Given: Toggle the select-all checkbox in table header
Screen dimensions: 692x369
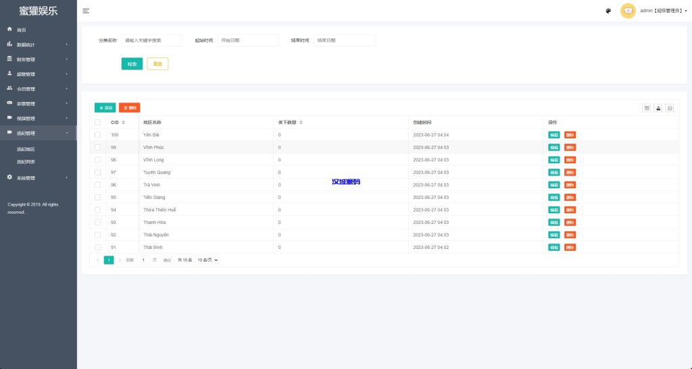Looking at the screenshot, I should [x=98, y=122].
